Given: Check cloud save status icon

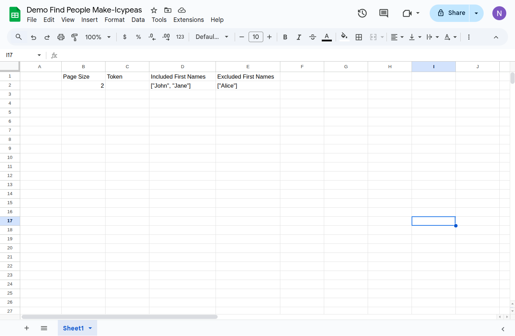Looking at the screenshot, I should point(182,10).
